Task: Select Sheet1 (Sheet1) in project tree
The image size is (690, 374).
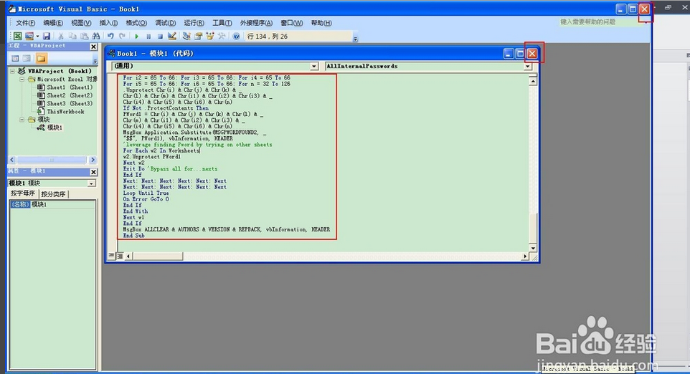Action: (x=70, y=87)
